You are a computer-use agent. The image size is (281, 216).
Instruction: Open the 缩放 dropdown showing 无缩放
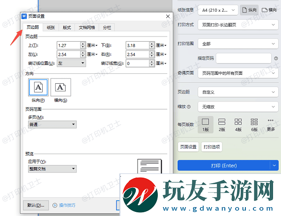click(238, 107)
